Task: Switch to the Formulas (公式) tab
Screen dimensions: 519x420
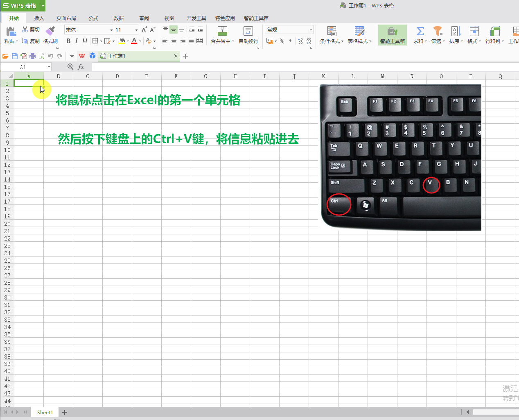Action: pos(93,18)
